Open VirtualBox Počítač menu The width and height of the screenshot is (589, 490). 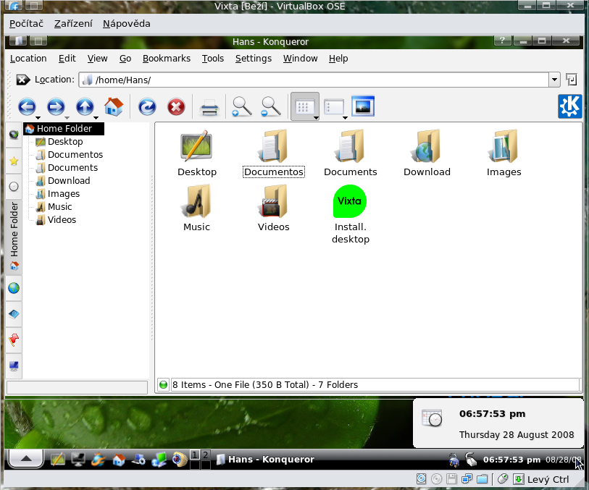26,24
